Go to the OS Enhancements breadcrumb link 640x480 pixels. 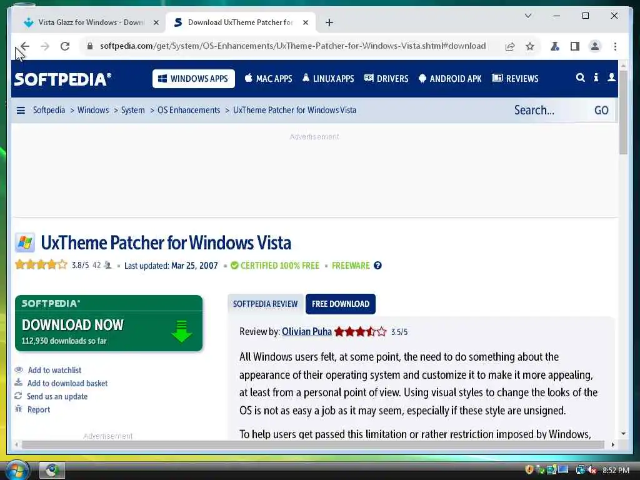(189, 110)
